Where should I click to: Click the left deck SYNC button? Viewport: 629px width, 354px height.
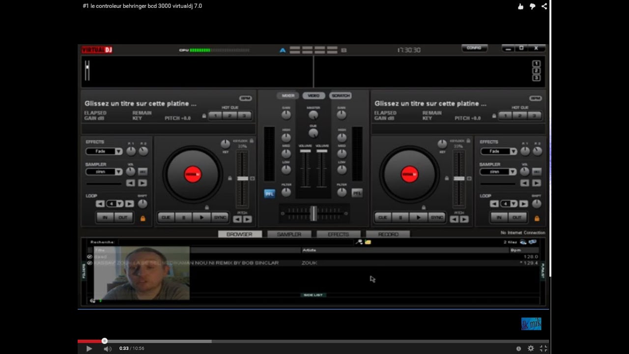click(x=220, y=217)
